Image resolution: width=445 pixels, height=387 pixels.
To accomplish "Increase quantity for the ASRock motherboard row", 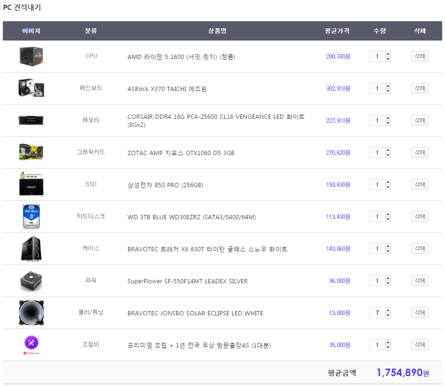I will (x=387, y=86).
